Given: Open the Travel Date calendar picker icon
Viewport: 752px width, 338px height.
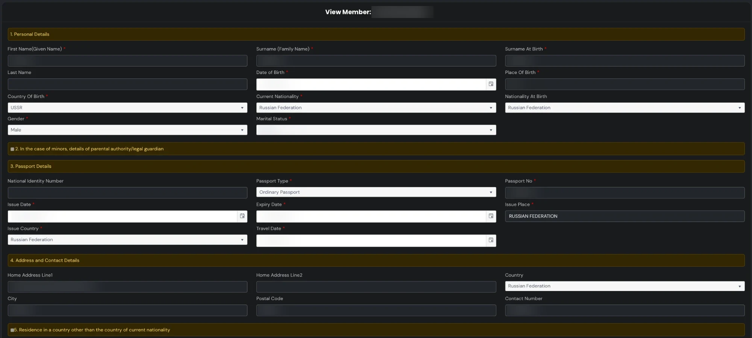Looking at the screenshot, I should coord(491,240).
